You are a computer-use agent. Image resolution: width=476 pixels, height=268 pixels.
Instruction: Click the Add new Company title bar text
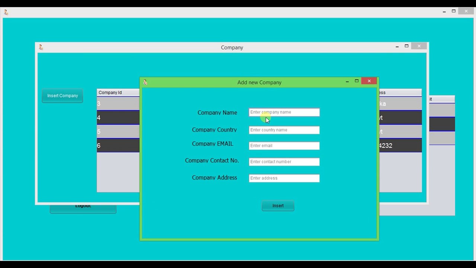pos(259,82)
